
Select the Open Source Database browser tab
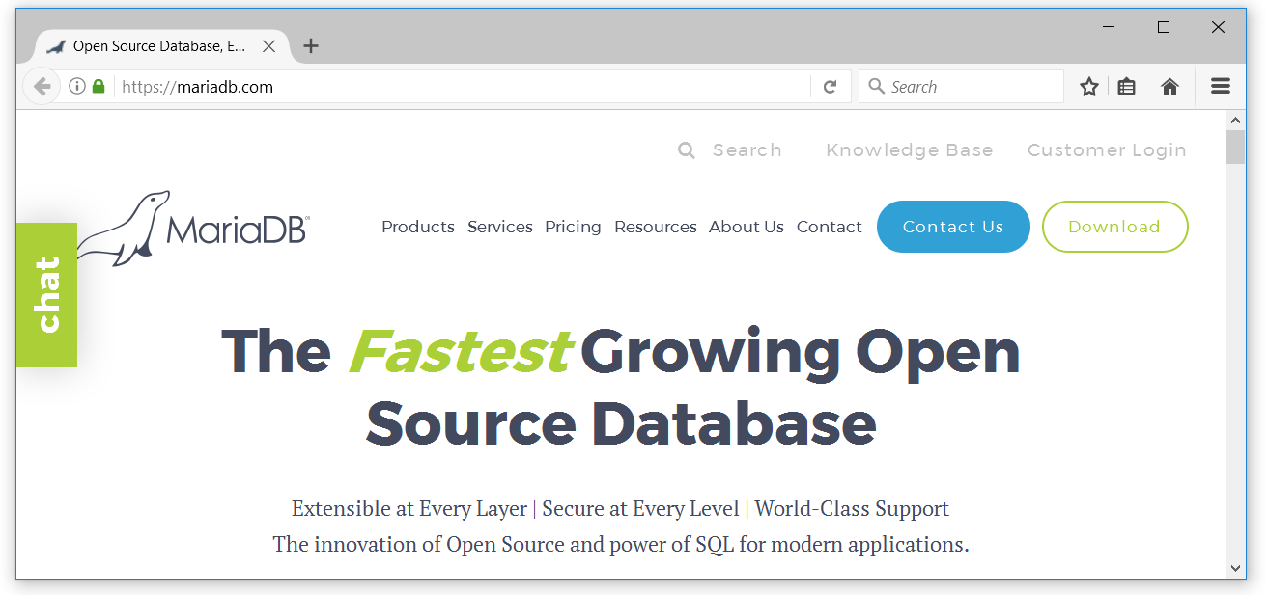[x=159, y=46]
